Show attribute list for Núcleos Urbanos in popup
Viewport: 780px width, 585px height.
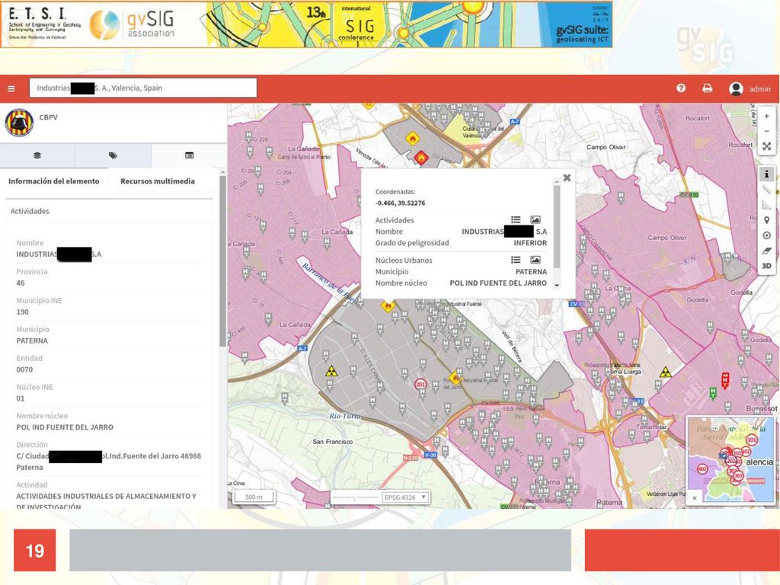[x=516, y=260]
